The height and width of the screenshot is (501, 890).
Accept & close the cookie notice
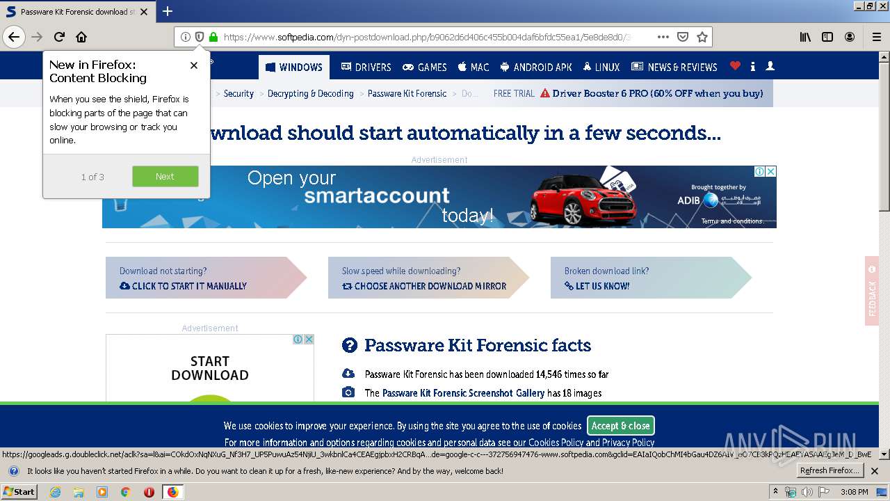[621, 426]
